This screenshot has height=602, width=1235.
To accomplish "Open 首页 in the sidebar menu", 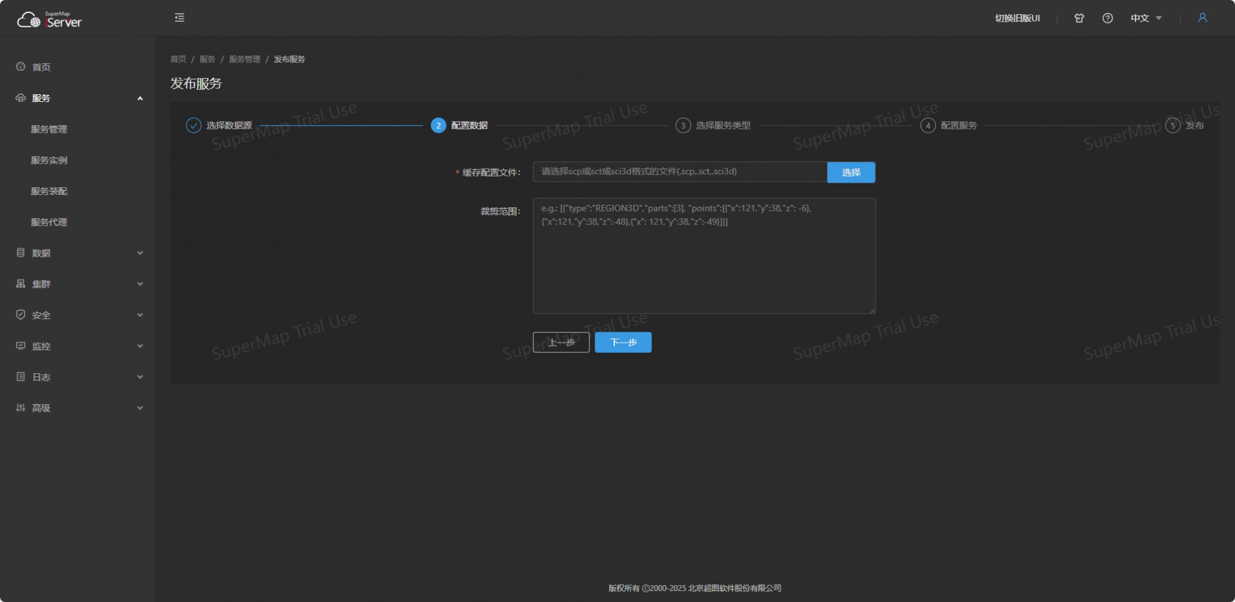I will [42, 67].
